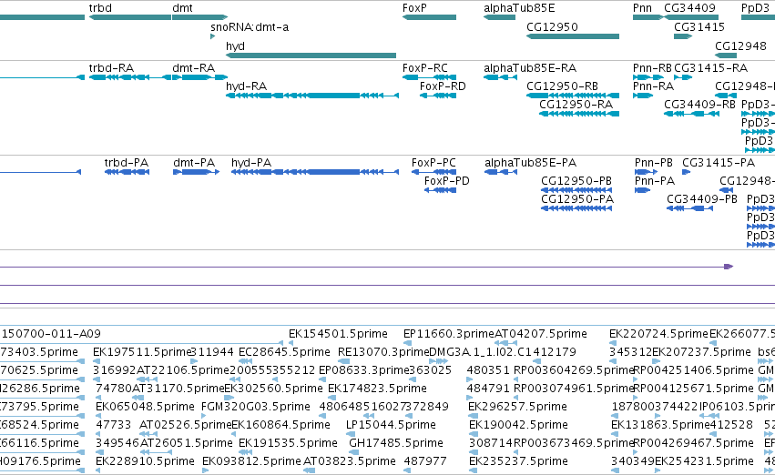Screen dimensions: 775x475
Task: Click the hyd-RA transcript glyph
Action: click(312, 96)
